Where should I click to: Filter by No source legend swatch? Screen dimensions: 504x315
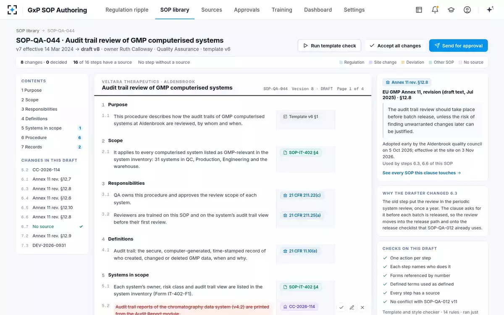[471, 62]
